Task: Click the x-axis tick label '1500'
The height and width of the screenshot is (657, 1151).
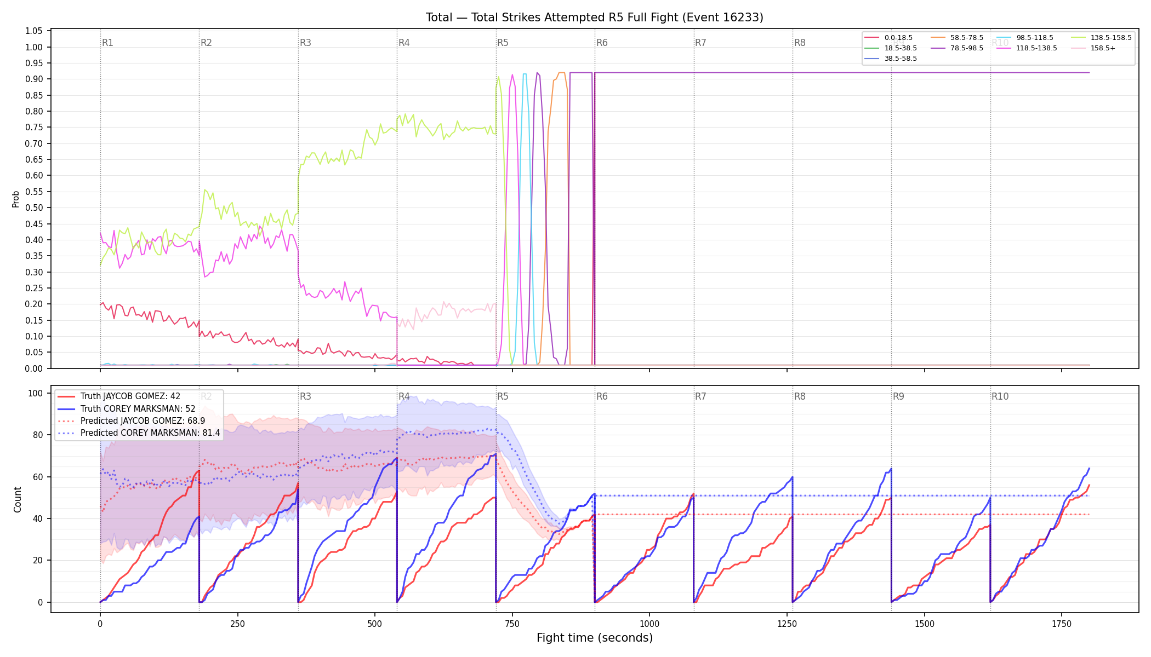Action: tap(925, 624)
